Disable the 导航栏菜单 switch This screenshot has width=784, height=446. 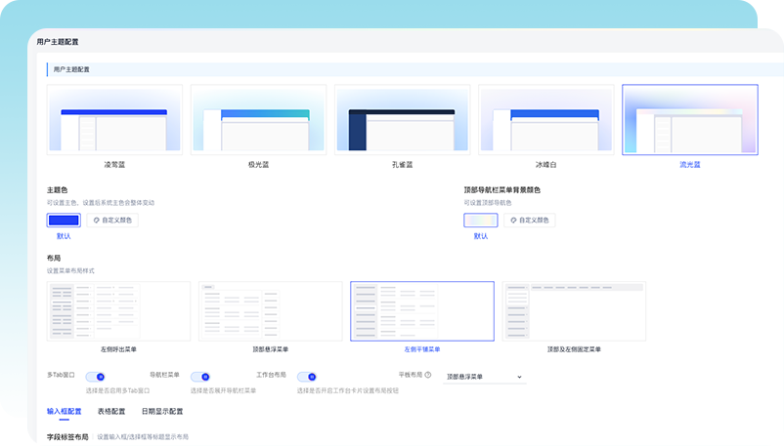pyautogui.click(x=201, y=376)
